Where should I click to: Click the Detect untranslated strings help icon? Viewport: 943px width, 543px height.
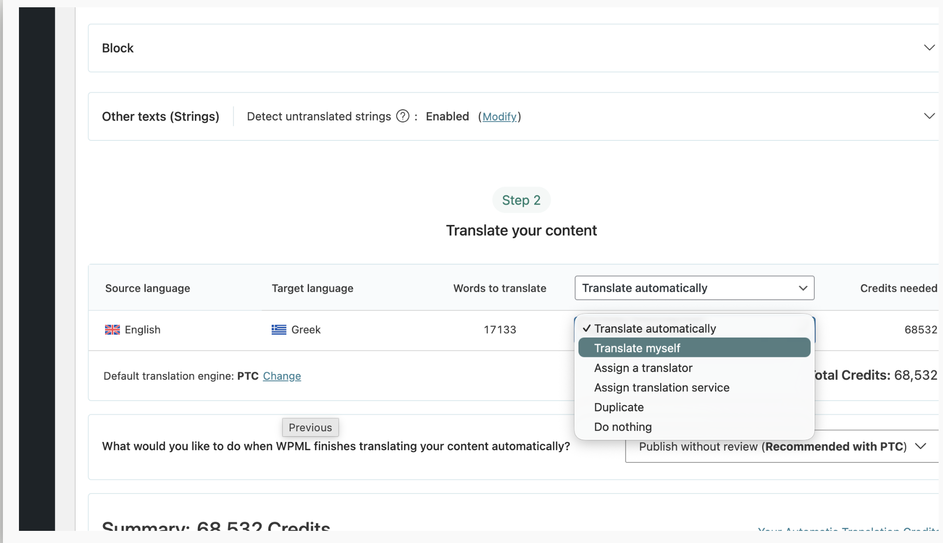(402, 117)
